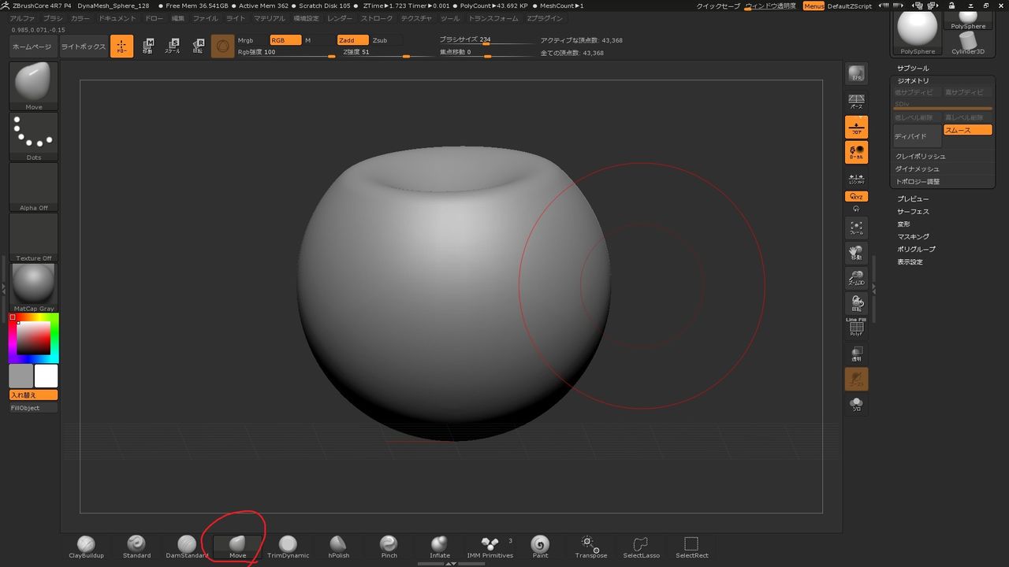Open the ストローク (Stroke) menu

click(x=376, y=18)
